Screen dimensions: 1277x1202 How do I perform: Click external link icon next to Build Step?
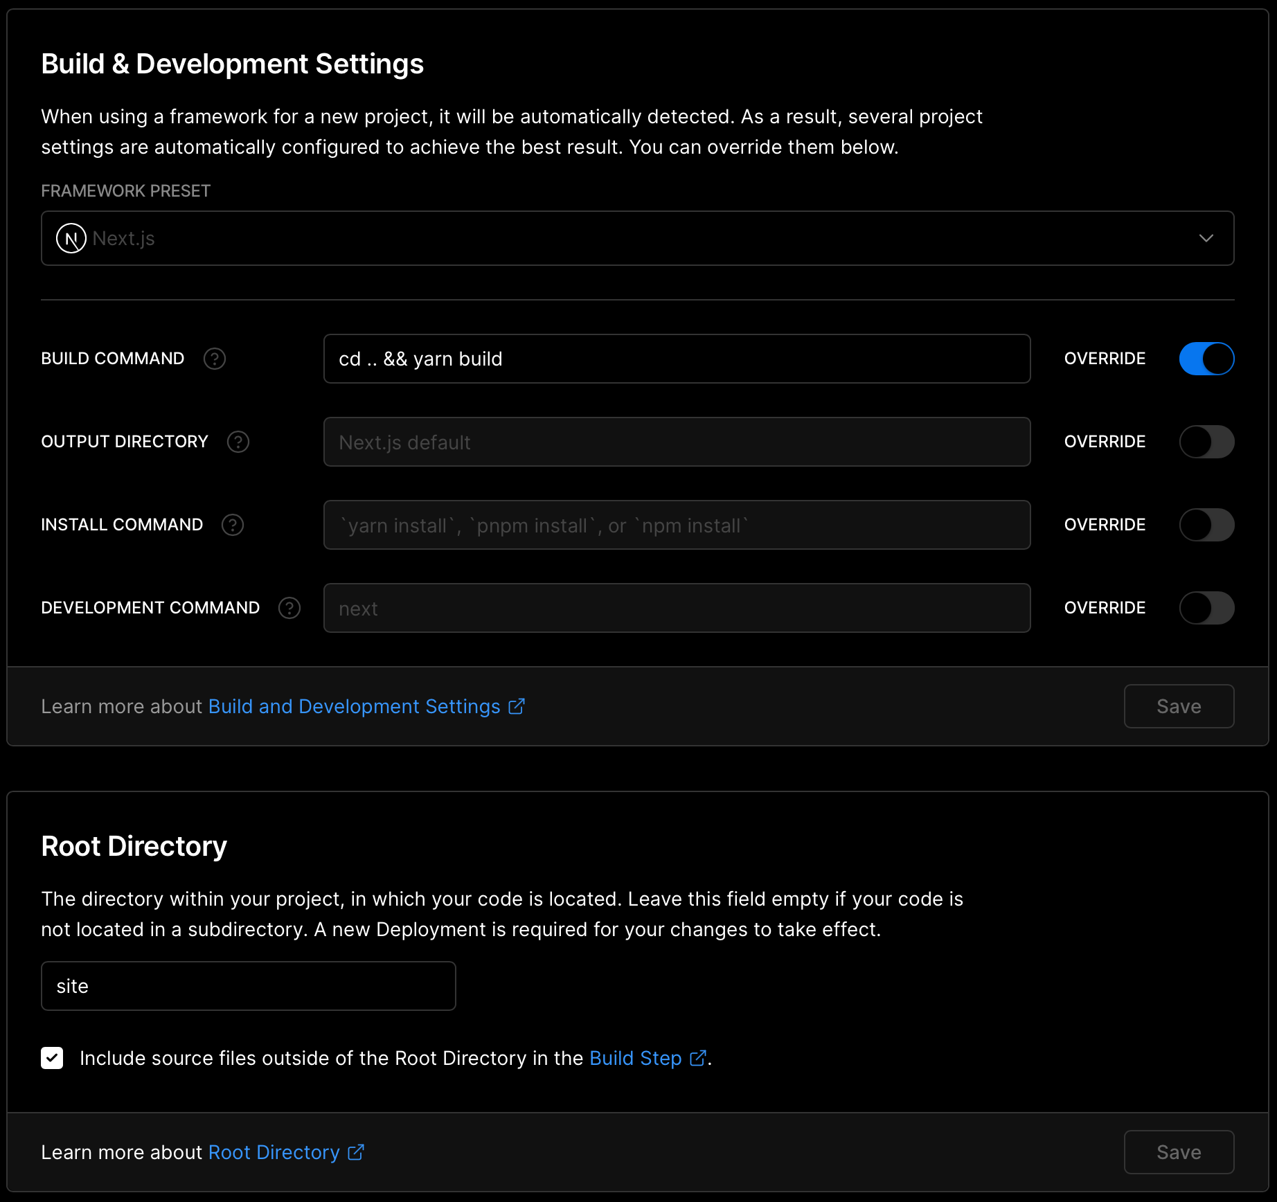[698, 1058]
